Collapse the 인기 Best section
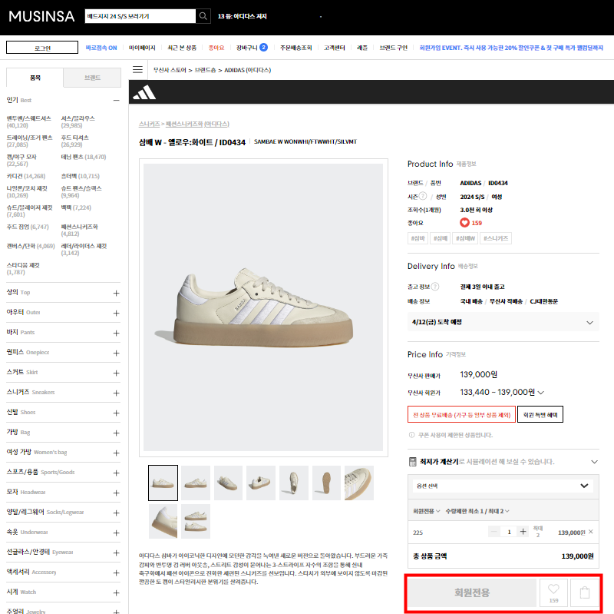614x614 pixels. 117,101
